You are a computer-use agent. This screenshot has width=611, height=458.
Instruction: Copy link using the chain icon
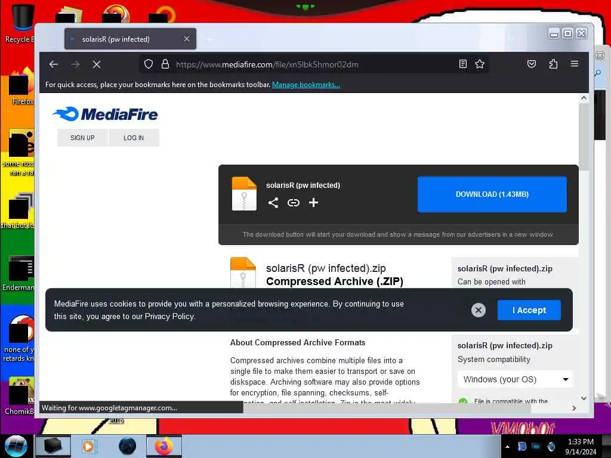tap(294, 203)
